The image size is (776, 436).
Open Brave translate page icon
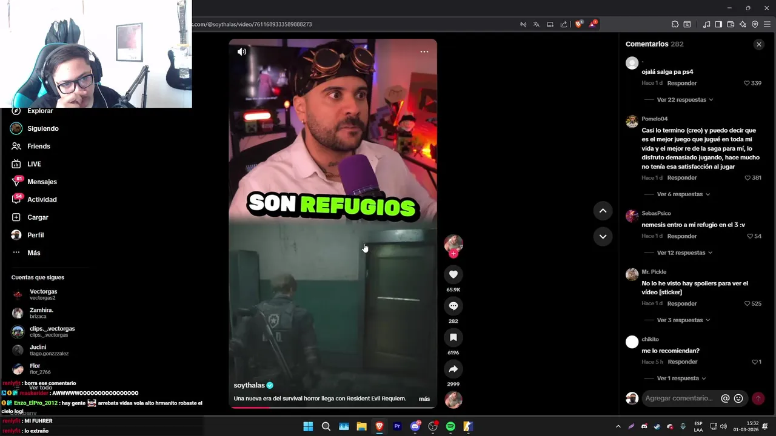[536, 24]
